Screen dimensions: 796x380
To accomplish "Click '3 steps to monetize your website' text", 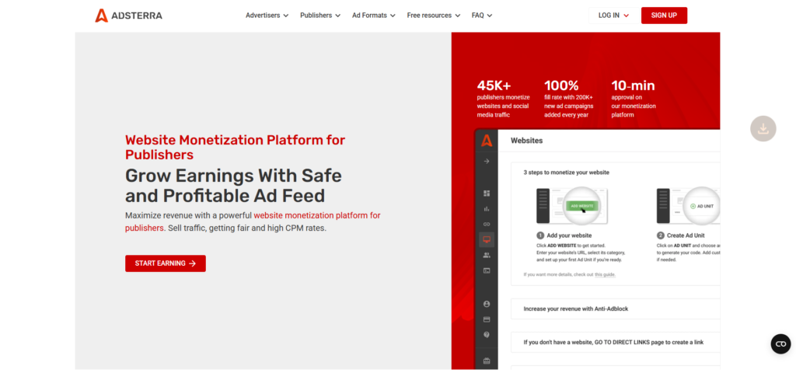I will click(x=566, y=173).
